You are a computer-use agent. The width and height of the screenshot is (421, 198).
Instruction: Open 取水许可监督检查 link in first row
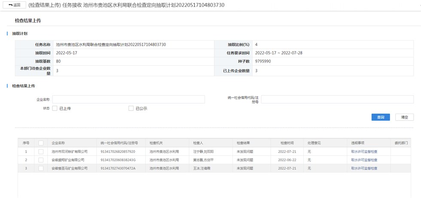364,152
